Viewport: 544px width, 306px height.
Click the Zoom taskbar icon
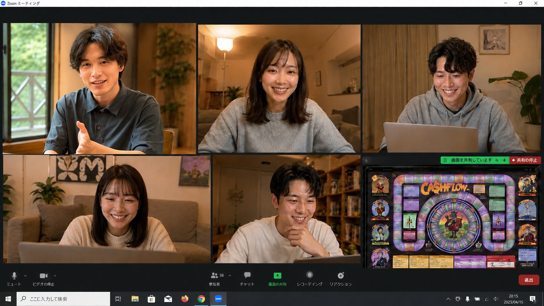point(218,299)
